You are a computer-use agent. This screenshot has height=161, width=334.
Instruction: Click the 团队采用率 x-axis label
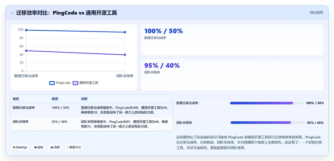coord(125,76)
